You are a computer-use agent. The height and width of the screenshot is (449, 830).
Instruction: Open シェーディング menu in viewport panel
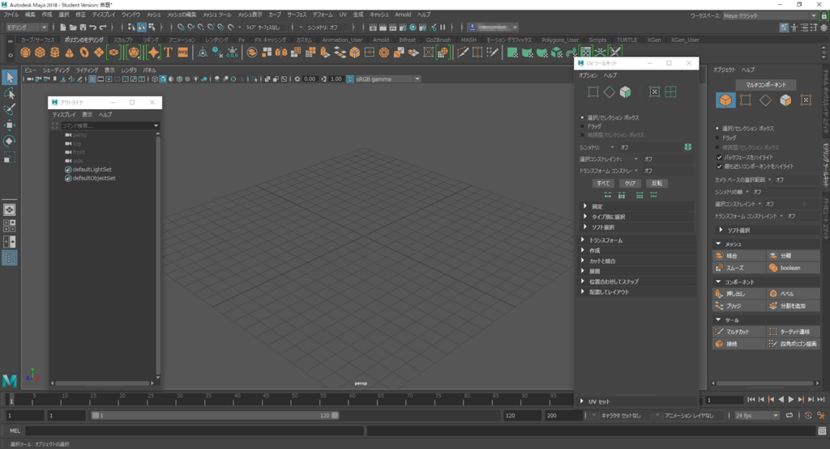coord(56,70)
